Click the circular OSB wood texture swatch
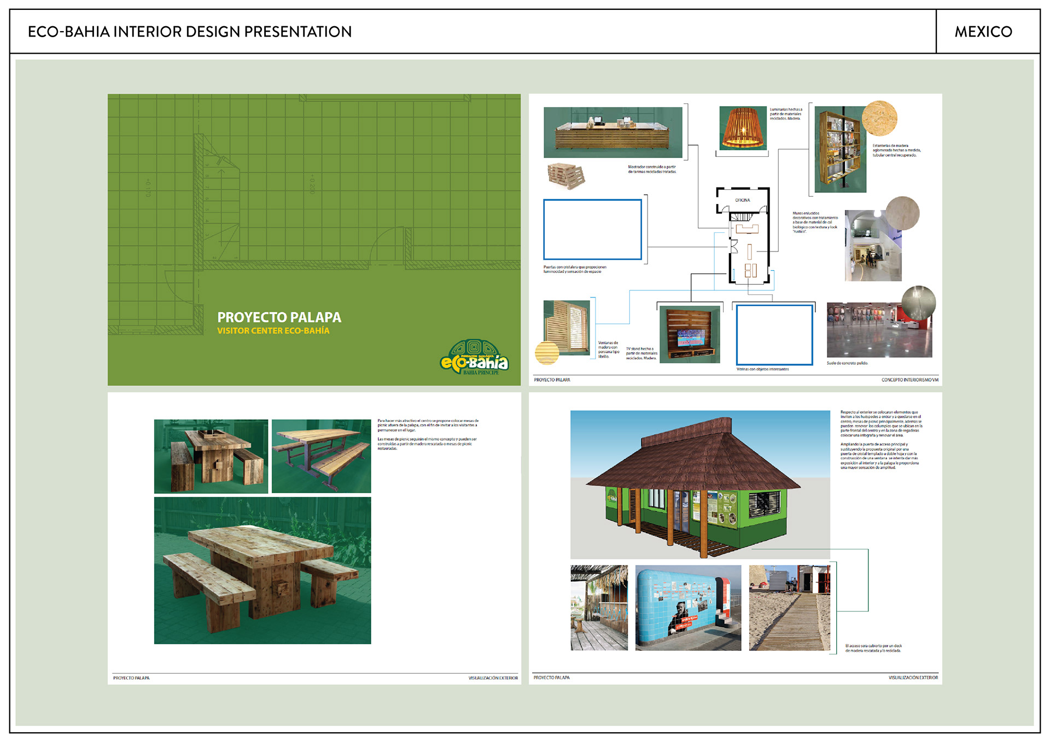Viewport: 1050px width, 742px height. tap(879, 119)
